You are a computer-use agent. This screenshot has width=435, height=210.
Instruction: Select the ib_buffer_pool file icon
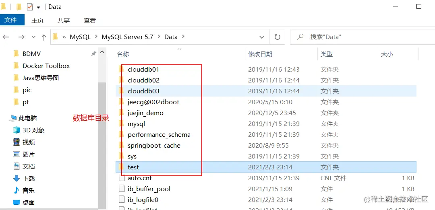[122, 189]
